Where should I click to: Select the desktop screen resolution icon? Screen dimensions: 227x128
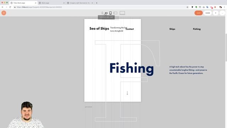pyautogui.click(x=122, y=13)
